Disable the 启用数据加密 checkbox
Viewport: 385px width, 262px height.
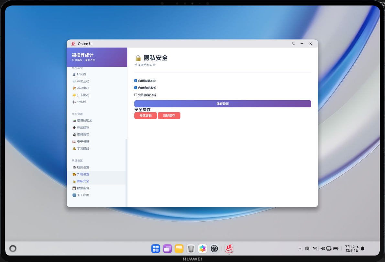(136, 81)
